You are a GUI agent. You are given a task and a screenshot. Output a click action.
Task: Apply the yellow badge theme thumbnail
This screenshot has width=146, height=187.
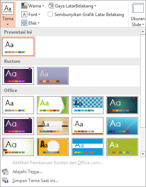tap(53, 147)
